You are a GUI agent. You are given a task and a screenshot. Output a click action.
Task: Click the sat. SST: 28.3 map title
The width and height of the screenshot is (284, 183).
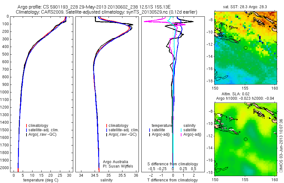pos(245,7)
